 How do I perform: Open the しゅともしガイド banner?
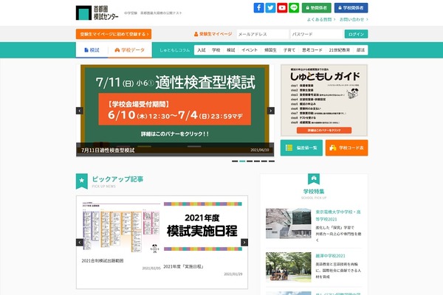point(324,100)
